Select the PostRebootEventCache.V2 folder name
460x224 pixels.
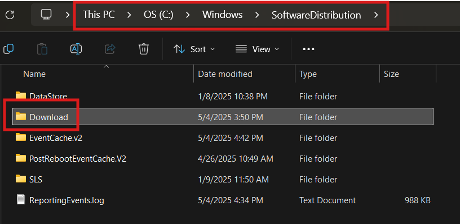pos(78,158)
